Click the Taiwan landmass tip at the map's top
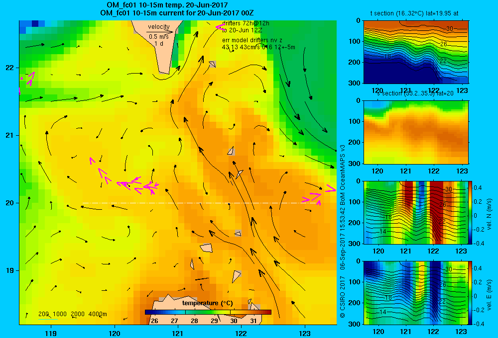The height and width of the screenshot is (338, 498). coord(157,47)
